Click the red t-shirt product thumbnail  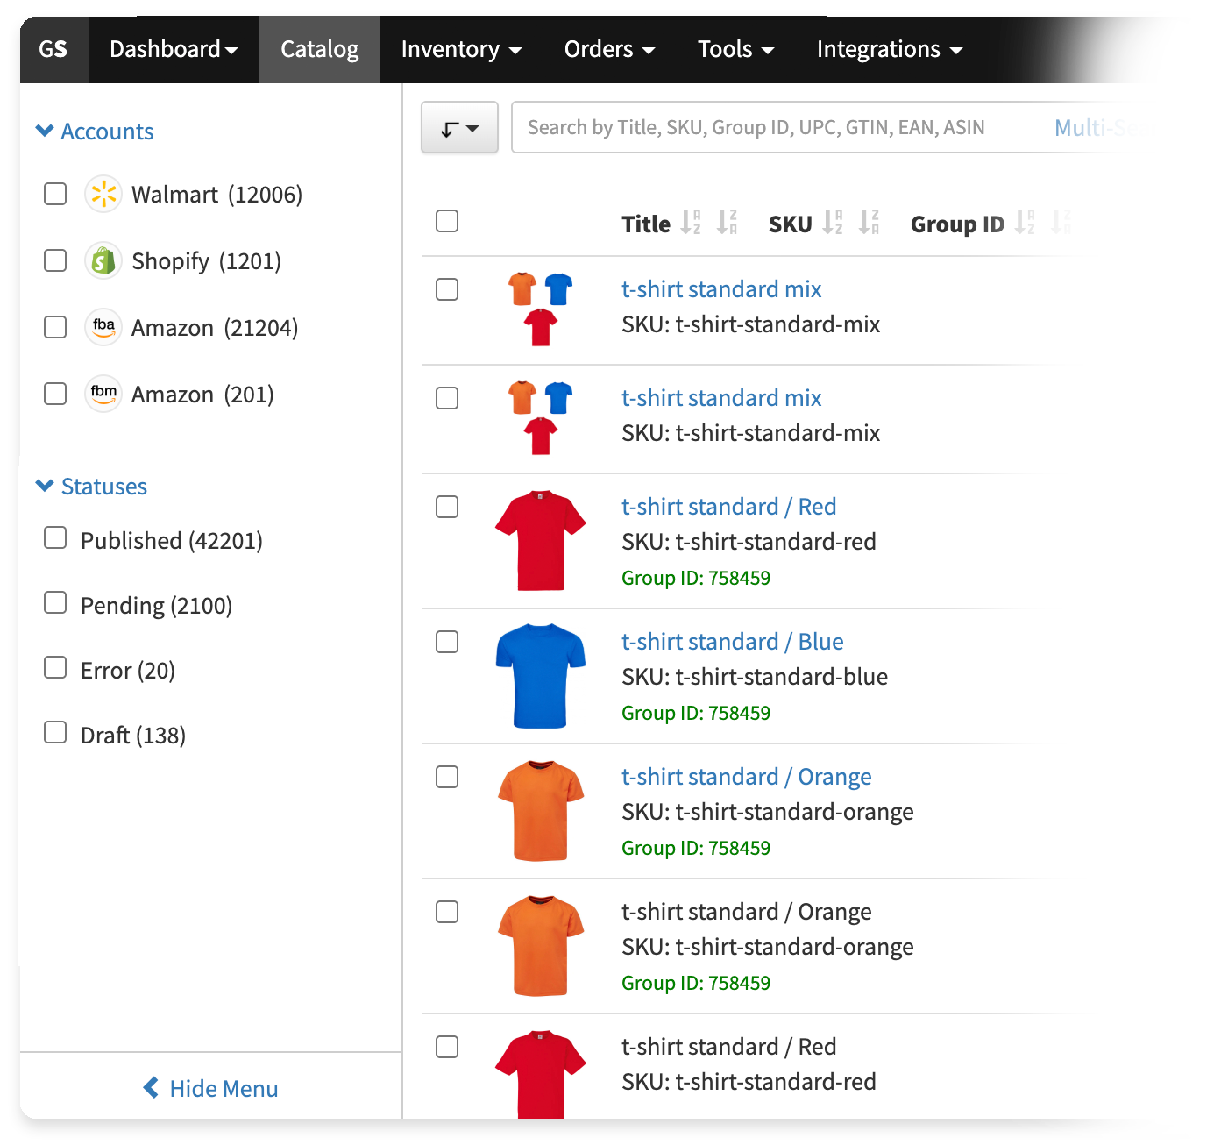[540, 540]
